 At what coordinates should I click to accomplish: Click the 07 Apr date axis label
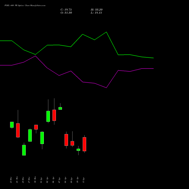click(x=59, y=180)
